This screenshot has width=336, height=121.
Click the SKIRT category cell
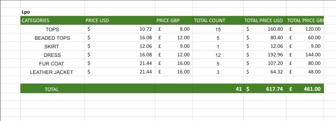click(x=52, y=46)
